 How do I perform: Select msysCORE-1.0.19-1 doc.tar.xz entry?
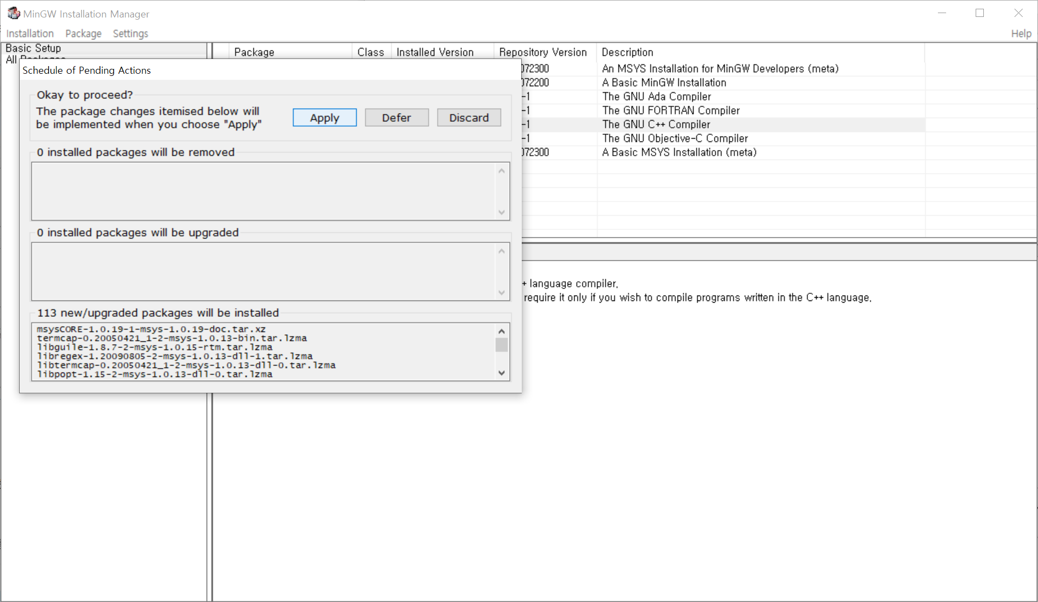pos(151,329)
